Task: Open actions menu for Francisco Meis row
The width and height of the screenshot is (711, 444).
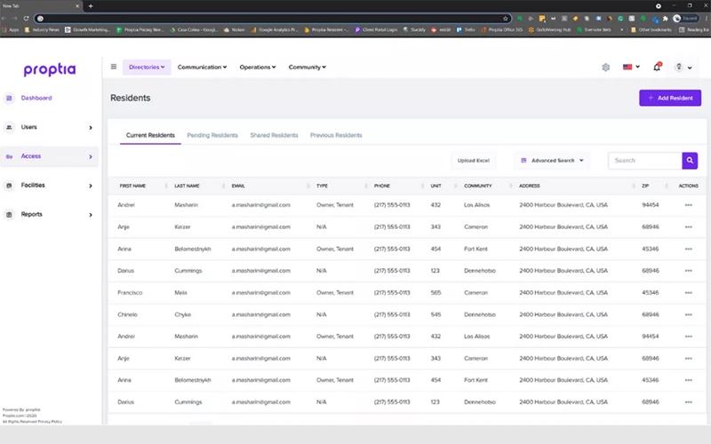Action: point(688,293)
